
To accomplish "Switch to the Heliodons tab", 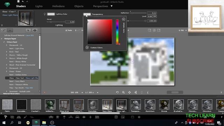I will pyautogui.click(x=58, y=6).
